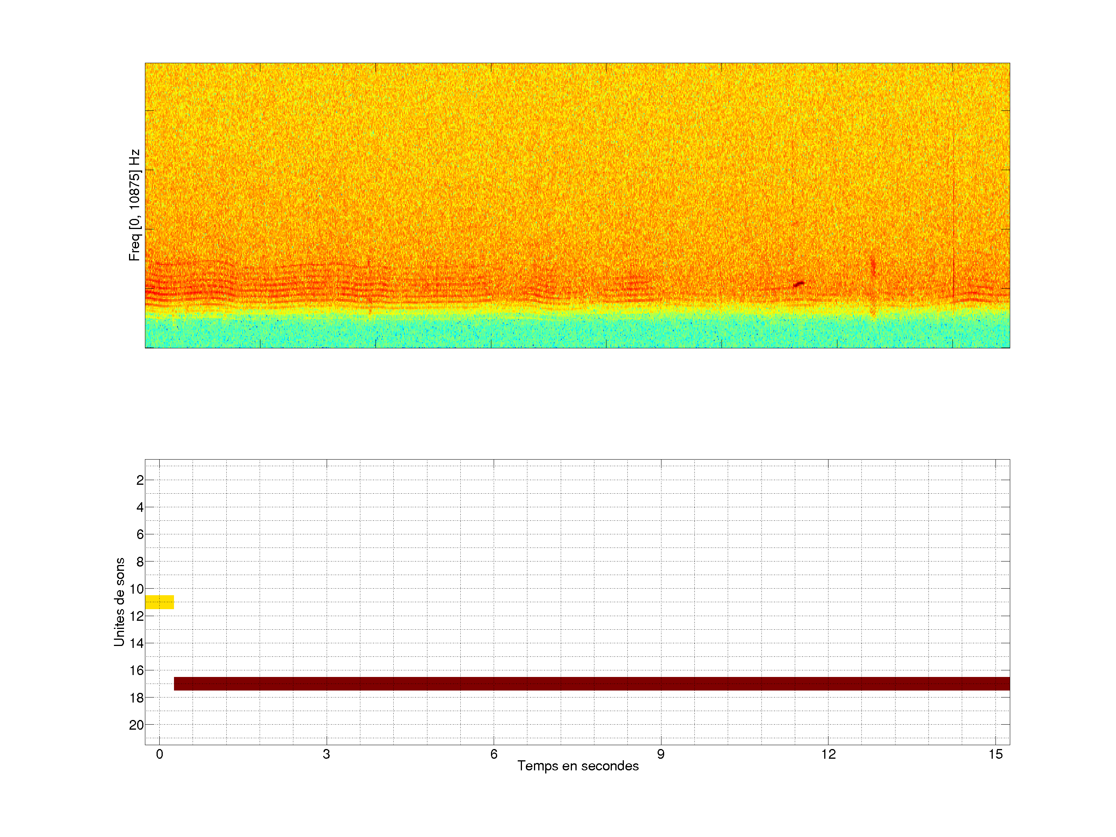The width and height of the screenshot is (1116, 837).
Task: Click the y-axis tick label 20
Action: click(x=137, y=725)
